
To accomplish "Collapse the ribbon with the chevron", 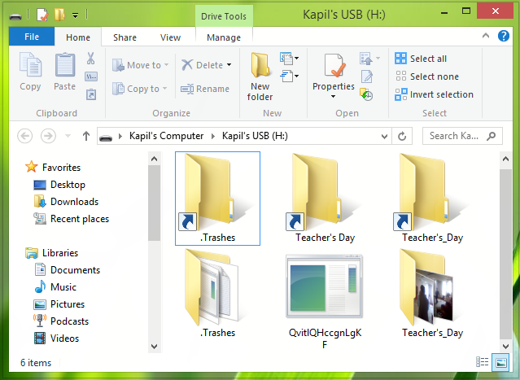I will tap(486, 36).
